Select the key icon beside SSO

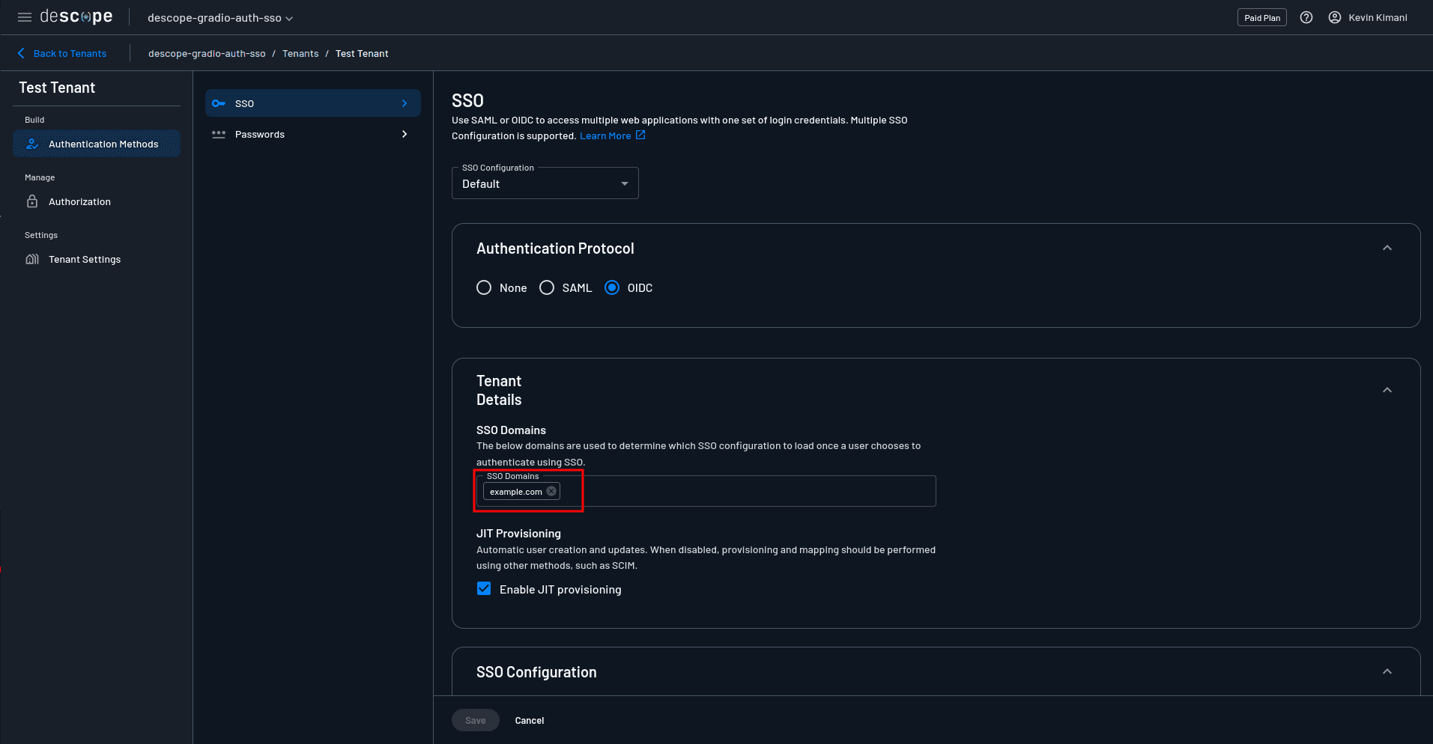click(219, 103)
